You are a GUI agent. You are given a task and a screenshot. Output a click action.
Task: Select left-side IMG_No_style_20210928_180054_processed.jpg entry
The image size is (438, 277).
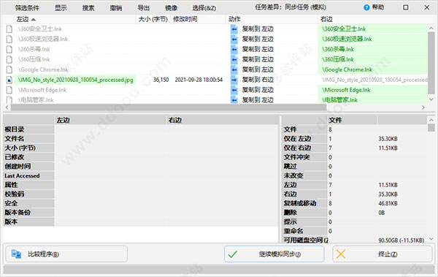75,80
